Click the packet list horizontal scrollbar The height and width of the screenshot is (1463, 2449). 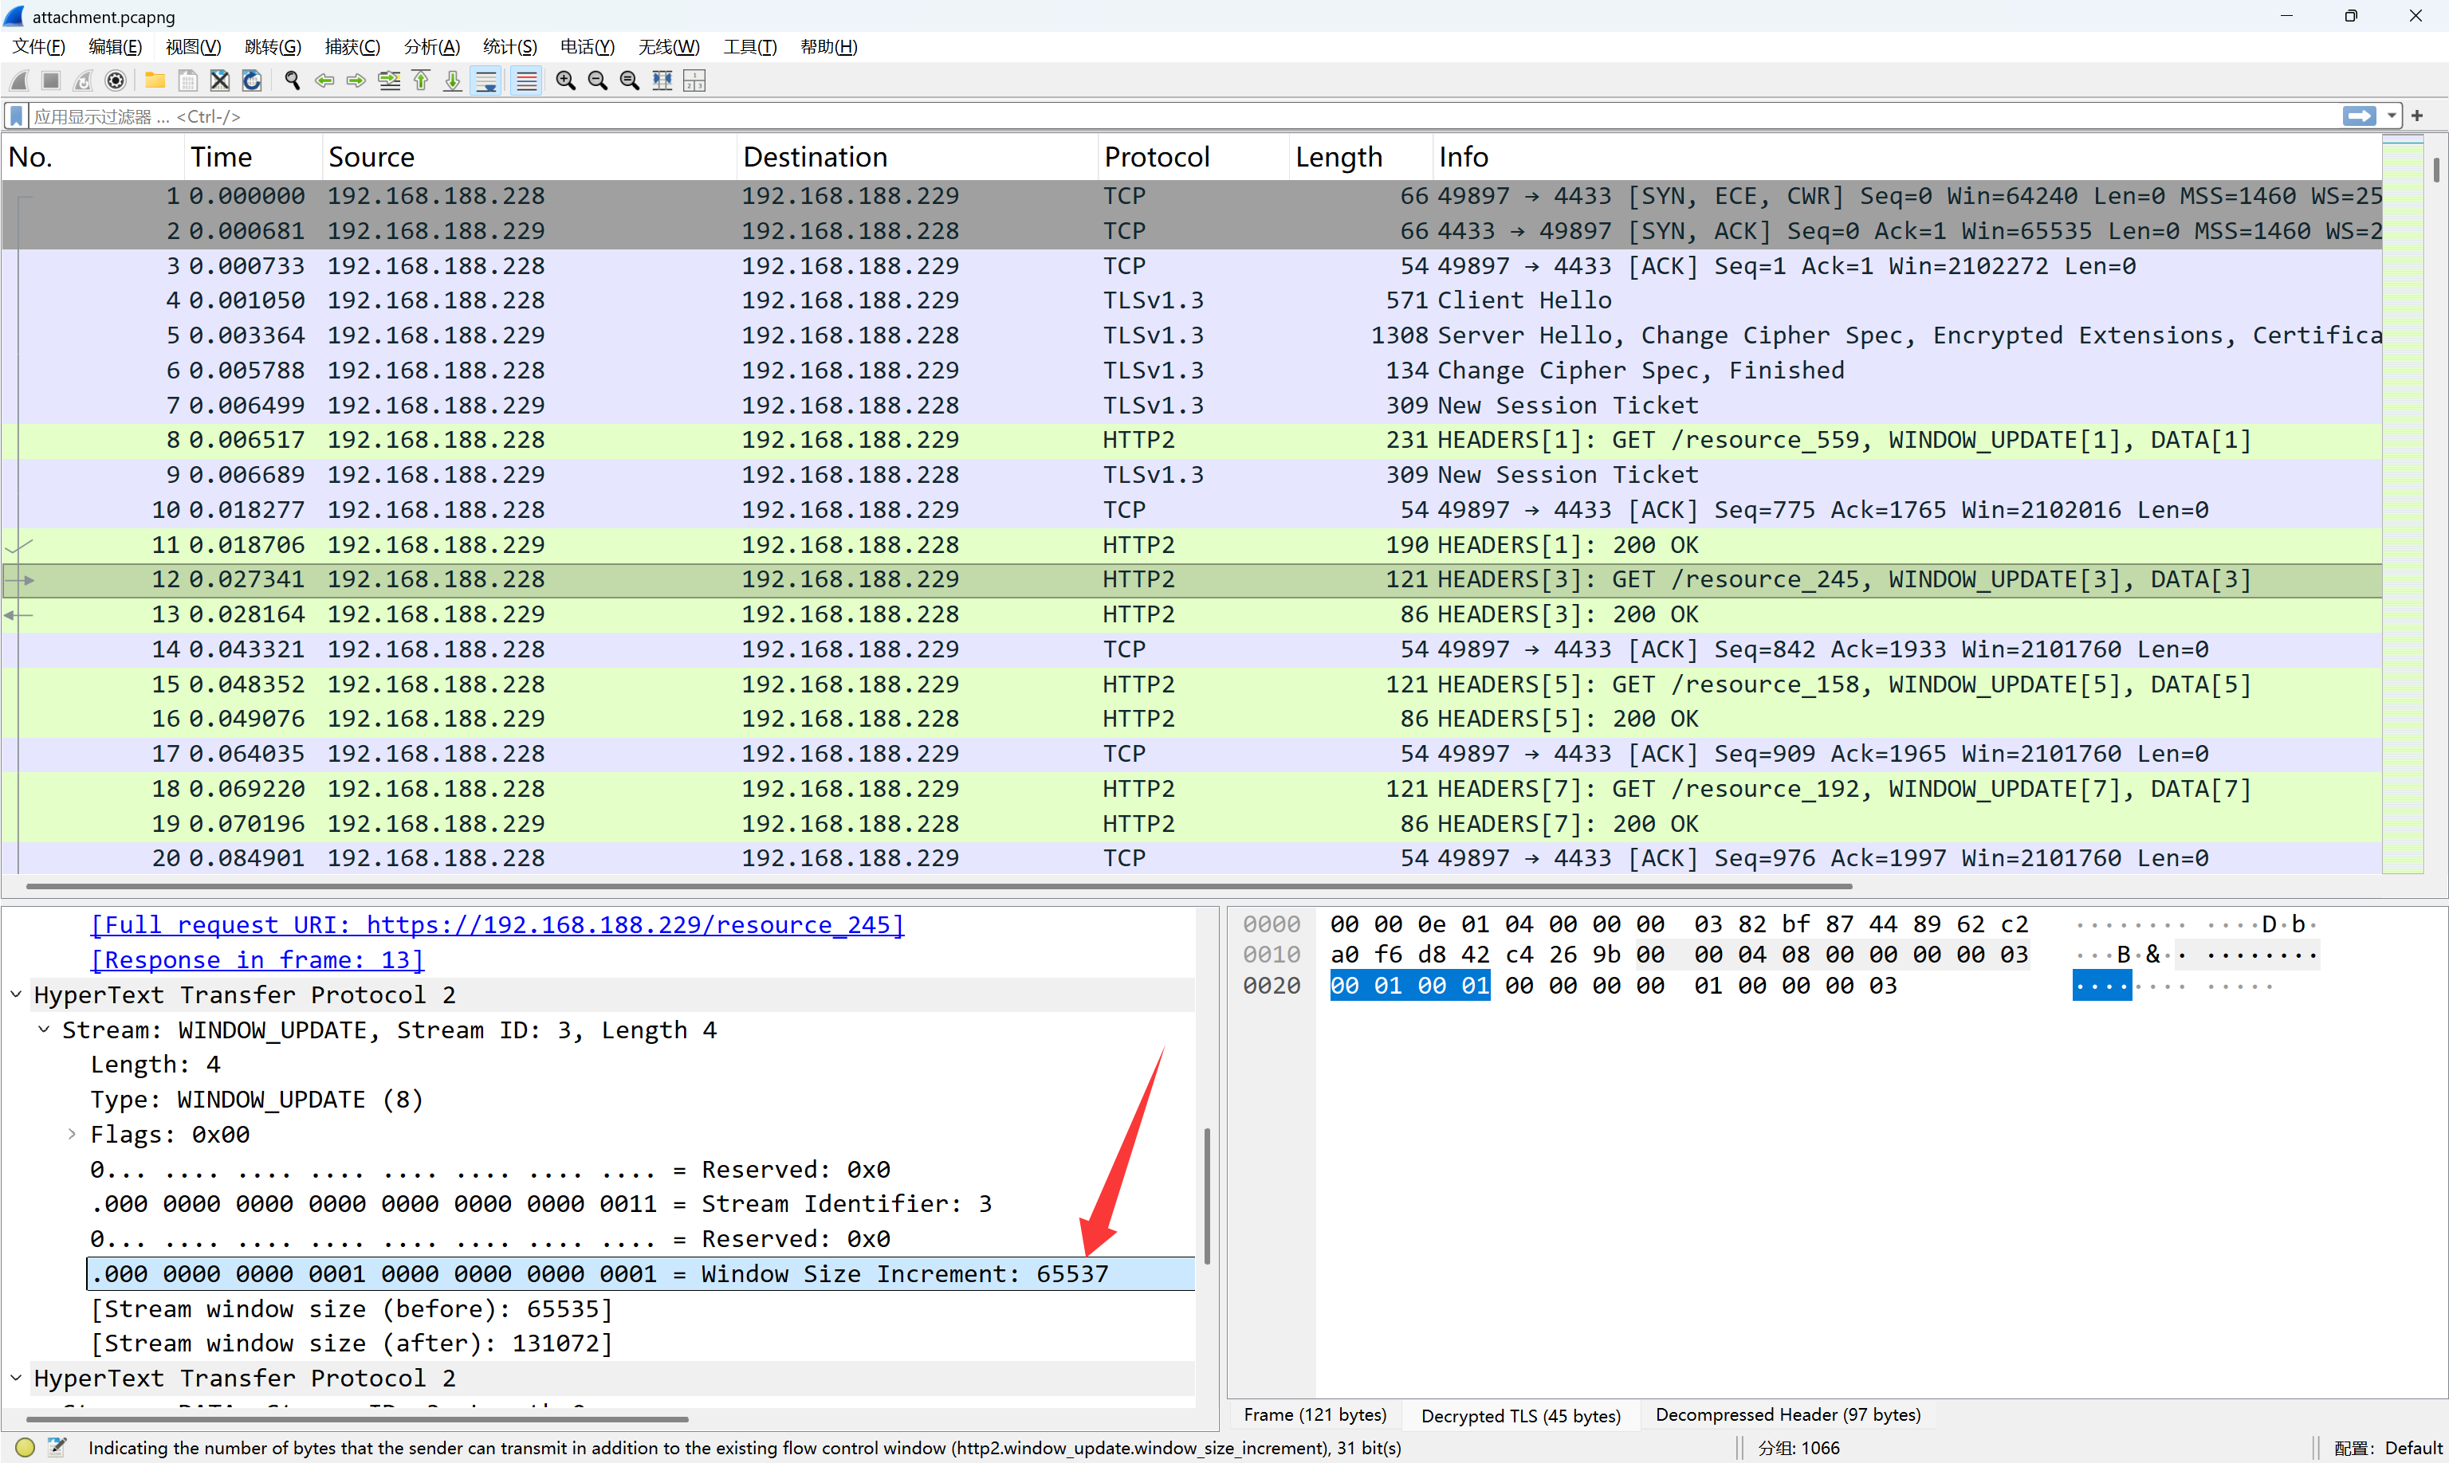tap(937, 886)
